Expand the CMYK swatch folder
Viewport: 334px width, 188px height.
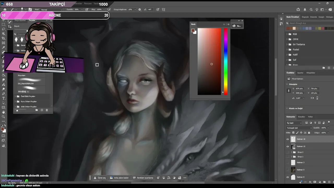coord(287,39)
